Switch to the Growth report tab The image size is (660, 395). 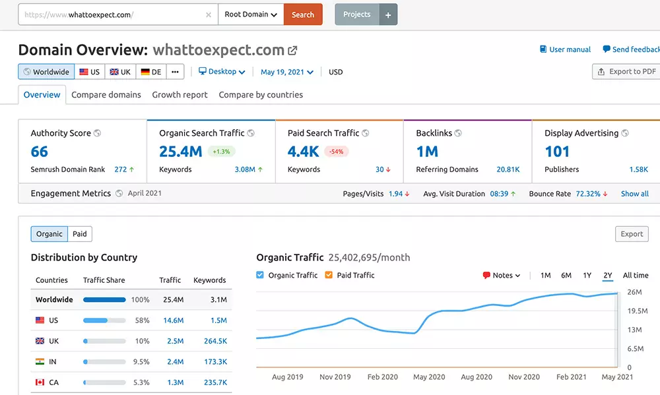[180, 95]
